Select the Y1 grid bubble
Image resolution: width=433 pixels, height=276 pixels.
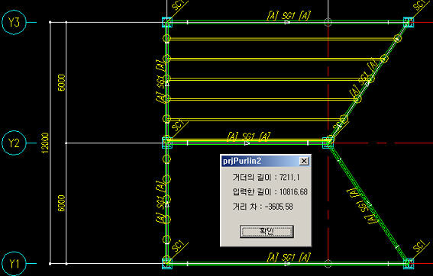point(14,263)
